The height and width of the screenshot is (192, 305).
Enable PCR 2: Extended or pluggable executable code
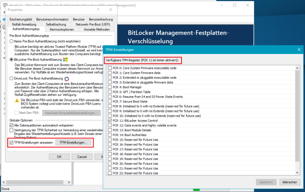point(110,78)
